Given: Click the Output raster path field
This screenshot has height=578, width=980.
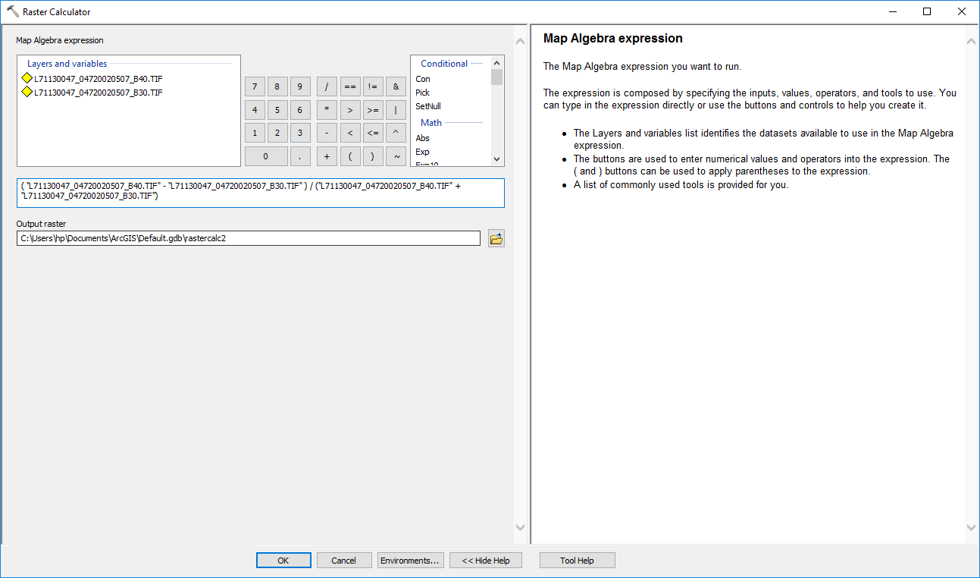Looking at the screenshot, I should pyautogui.click(x=249, y=238).
